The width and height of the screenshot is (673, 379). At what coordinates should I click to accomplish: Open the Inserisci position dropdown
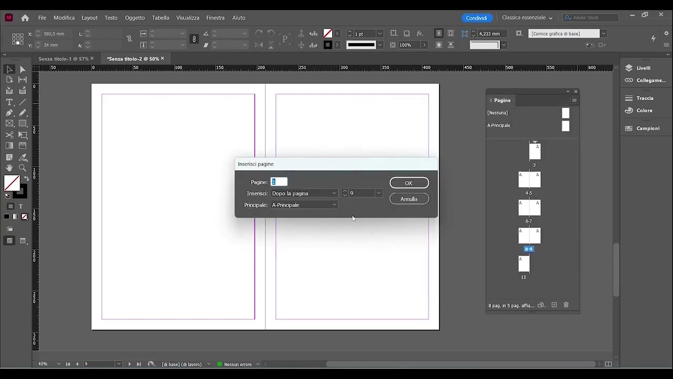[304, 193]
